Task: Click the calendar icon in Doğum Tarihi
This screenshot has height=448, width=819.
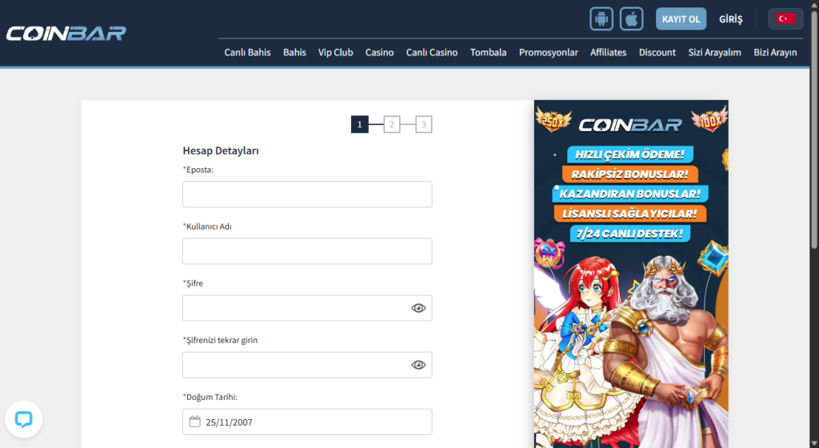Action: [194, 422]
